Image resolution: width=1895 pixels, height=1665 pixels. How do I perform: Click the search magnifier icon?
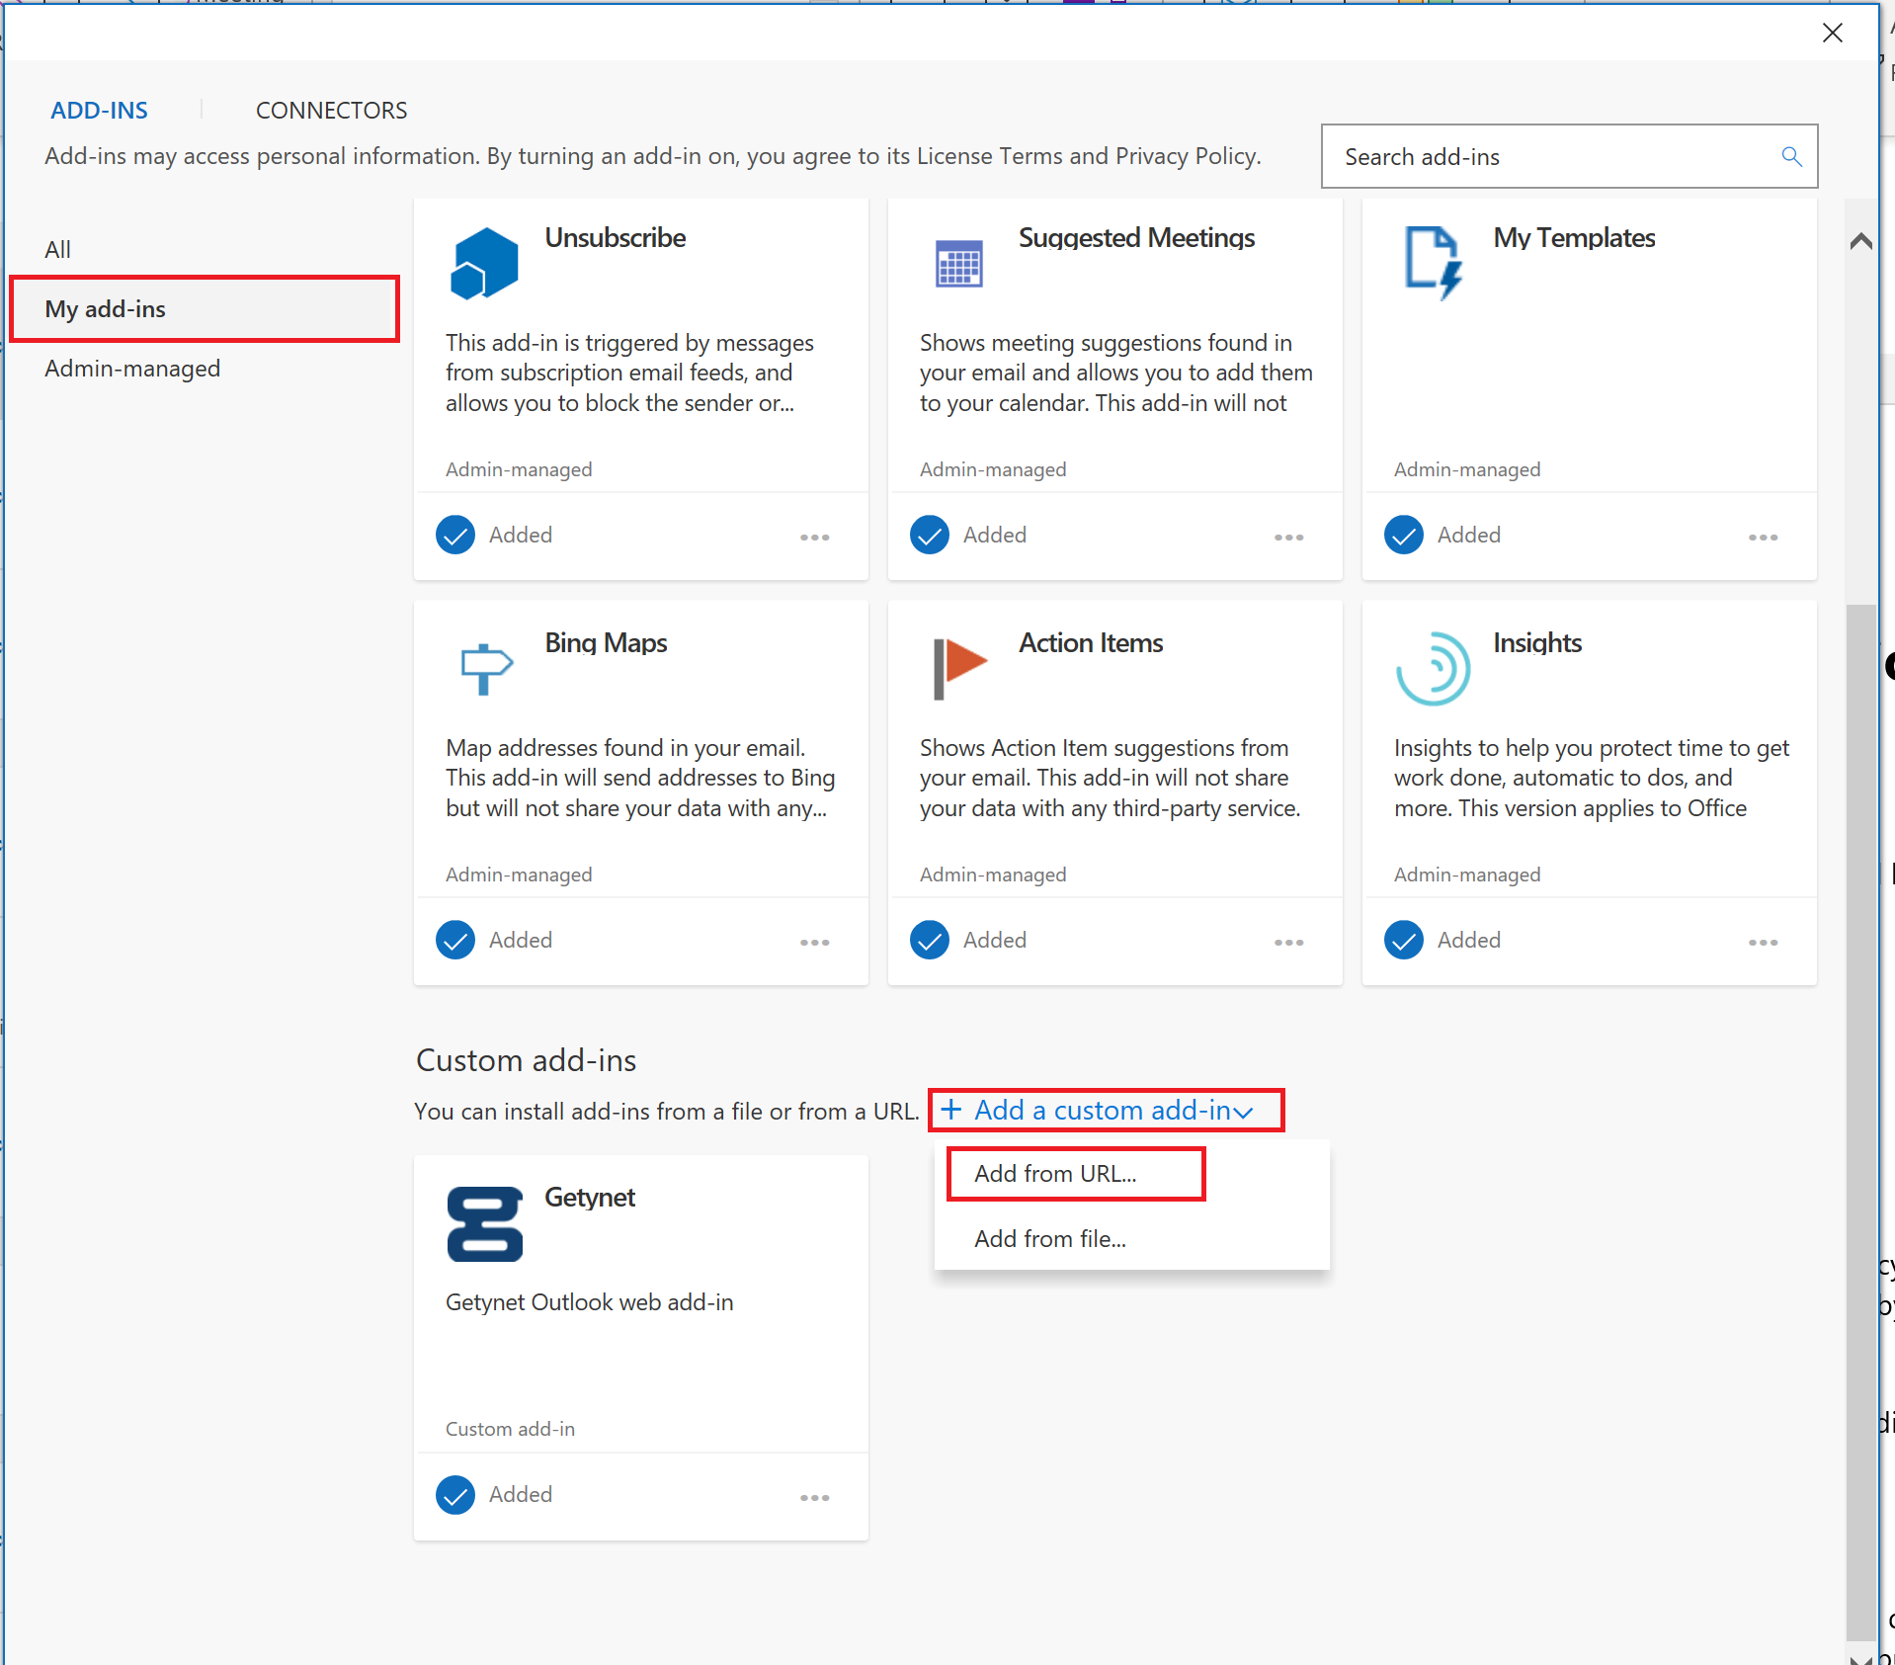click(x=1791, y=156)
